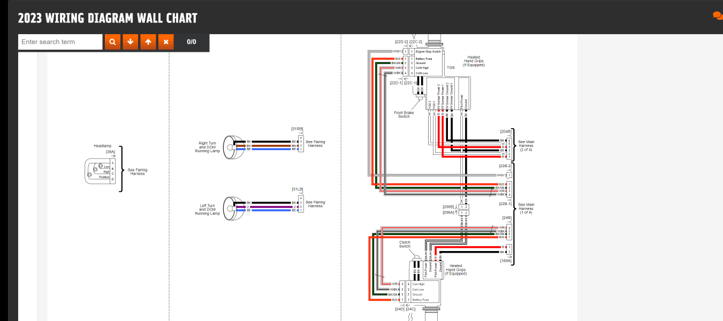
Task: Click the Headlamp connector symbol
Action: [x=100, y=171]
